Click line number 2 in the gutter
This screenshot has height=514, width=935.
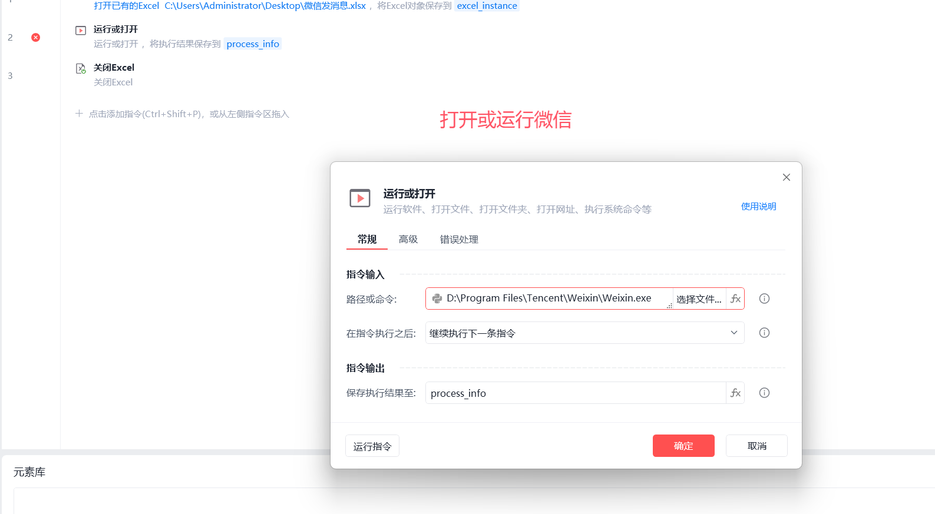click(x=10, y=38)
